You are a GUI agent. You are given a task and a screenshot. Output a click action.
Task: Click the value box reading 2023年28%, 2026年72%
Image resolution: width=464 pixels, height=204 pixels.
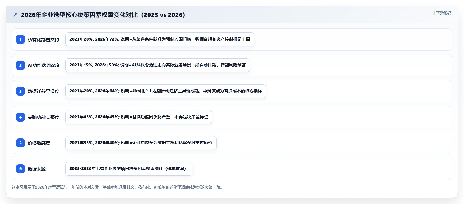(x=160, y=39)
